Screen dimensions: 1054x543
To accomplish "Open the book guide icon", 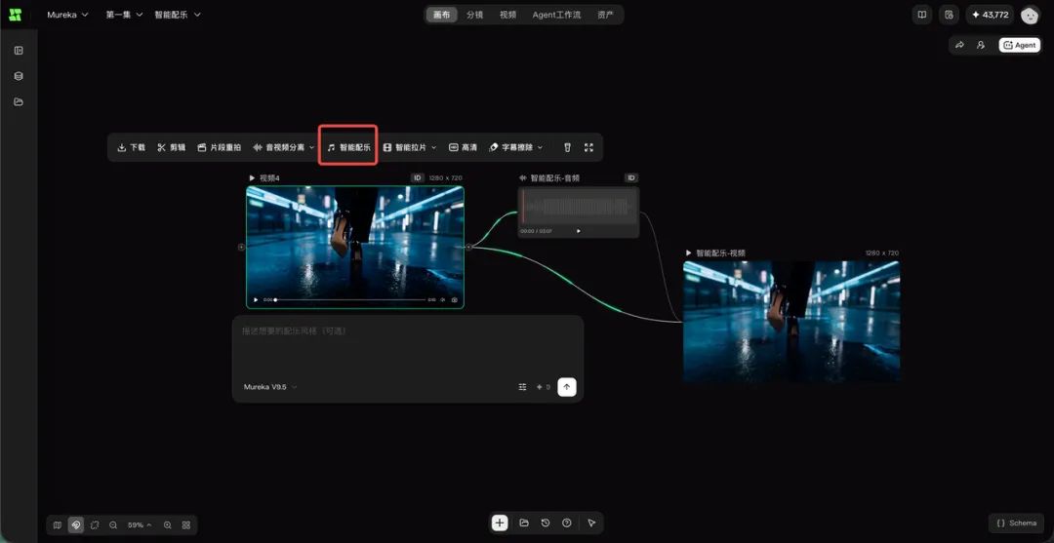I will [x=922, y=15].
